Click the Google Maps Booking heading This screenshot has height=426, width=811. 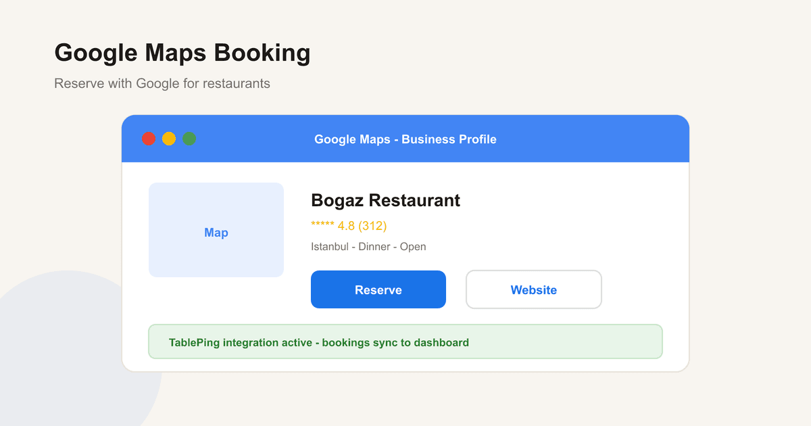182,53
